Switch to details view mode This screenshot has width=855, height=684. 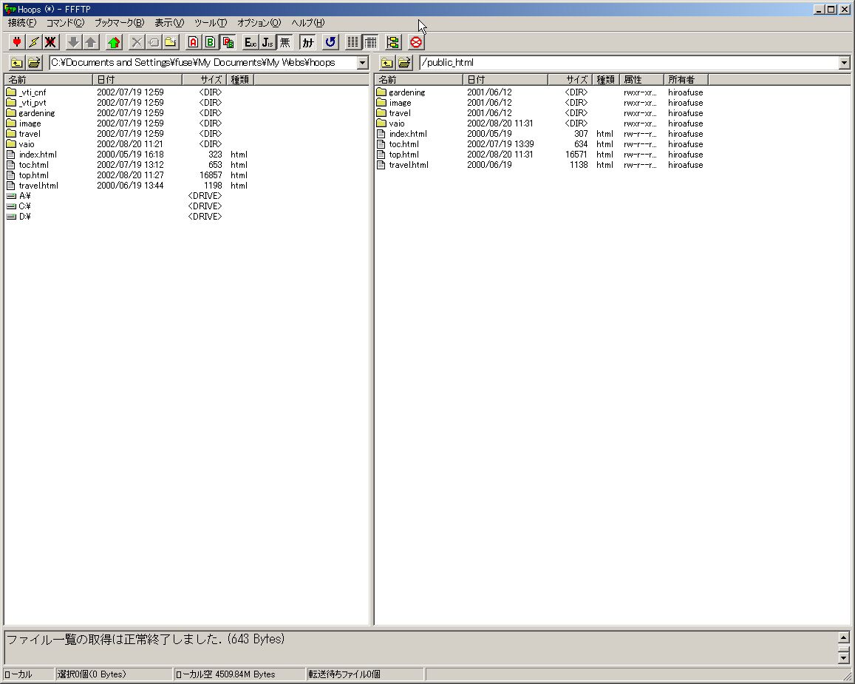(x=370, y=42)
